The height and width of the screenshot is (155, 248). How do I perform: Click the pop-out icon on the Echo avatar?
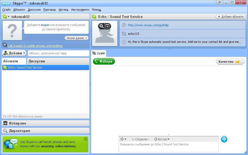pyautogui.click(x=107, y=26)
